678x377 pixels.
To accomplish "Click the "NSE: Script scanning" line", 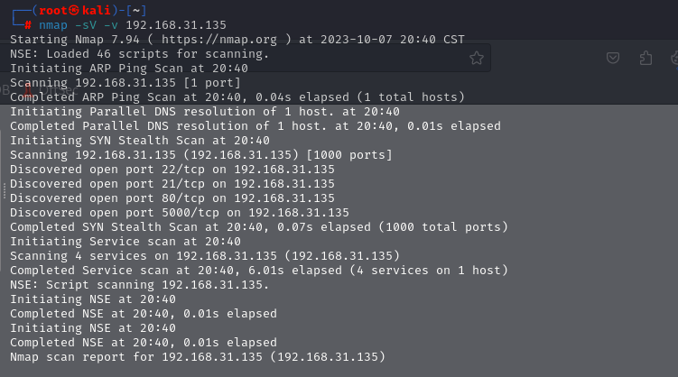I will (139, 285).
